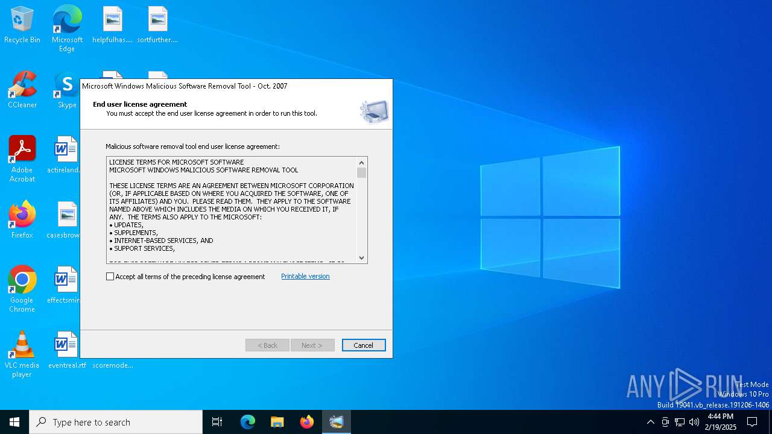This screenshot has width=772, height=434.
Task: Click the security tray icon beside network
Action: tap(665, 422)
